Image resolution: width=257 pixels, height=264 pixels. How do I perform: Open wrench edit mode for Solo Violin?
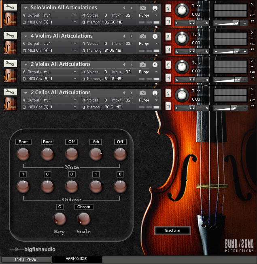(10, 7)
